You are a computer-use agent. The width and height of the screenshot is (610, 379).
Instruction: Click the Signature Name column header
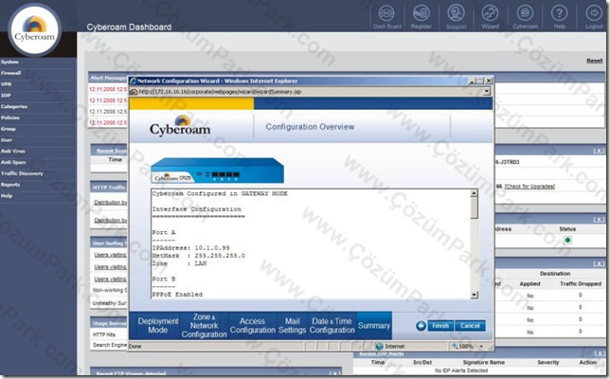(x=484, y=362)
